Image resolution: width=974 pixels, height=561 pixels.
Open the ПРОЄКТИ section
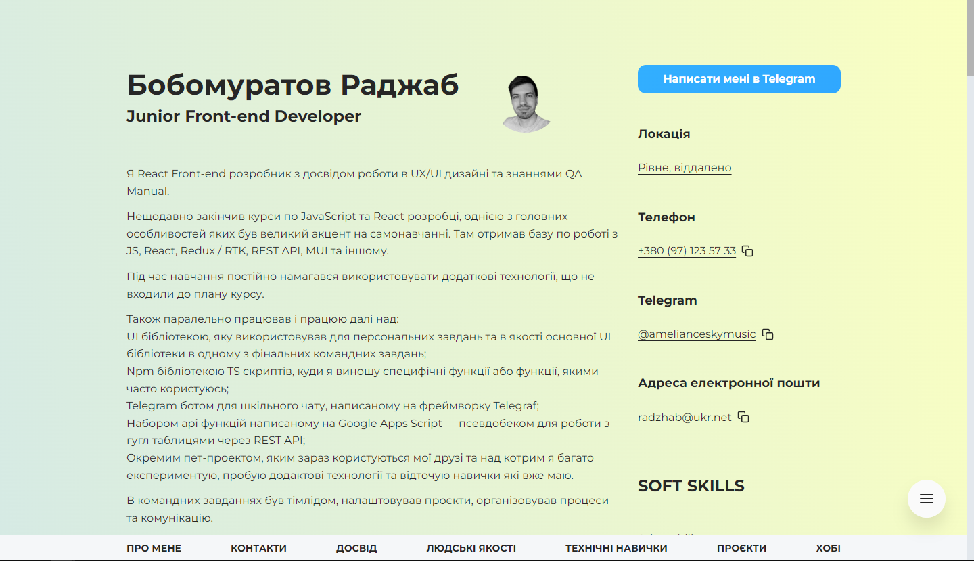tap(743, 548)
